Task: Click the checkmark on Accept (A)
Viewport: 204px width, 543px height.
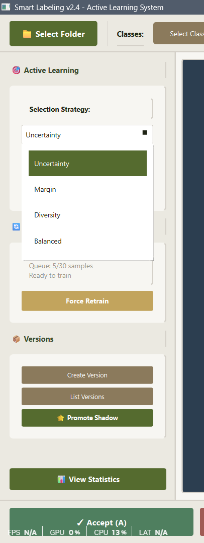Action: [80, 522]
